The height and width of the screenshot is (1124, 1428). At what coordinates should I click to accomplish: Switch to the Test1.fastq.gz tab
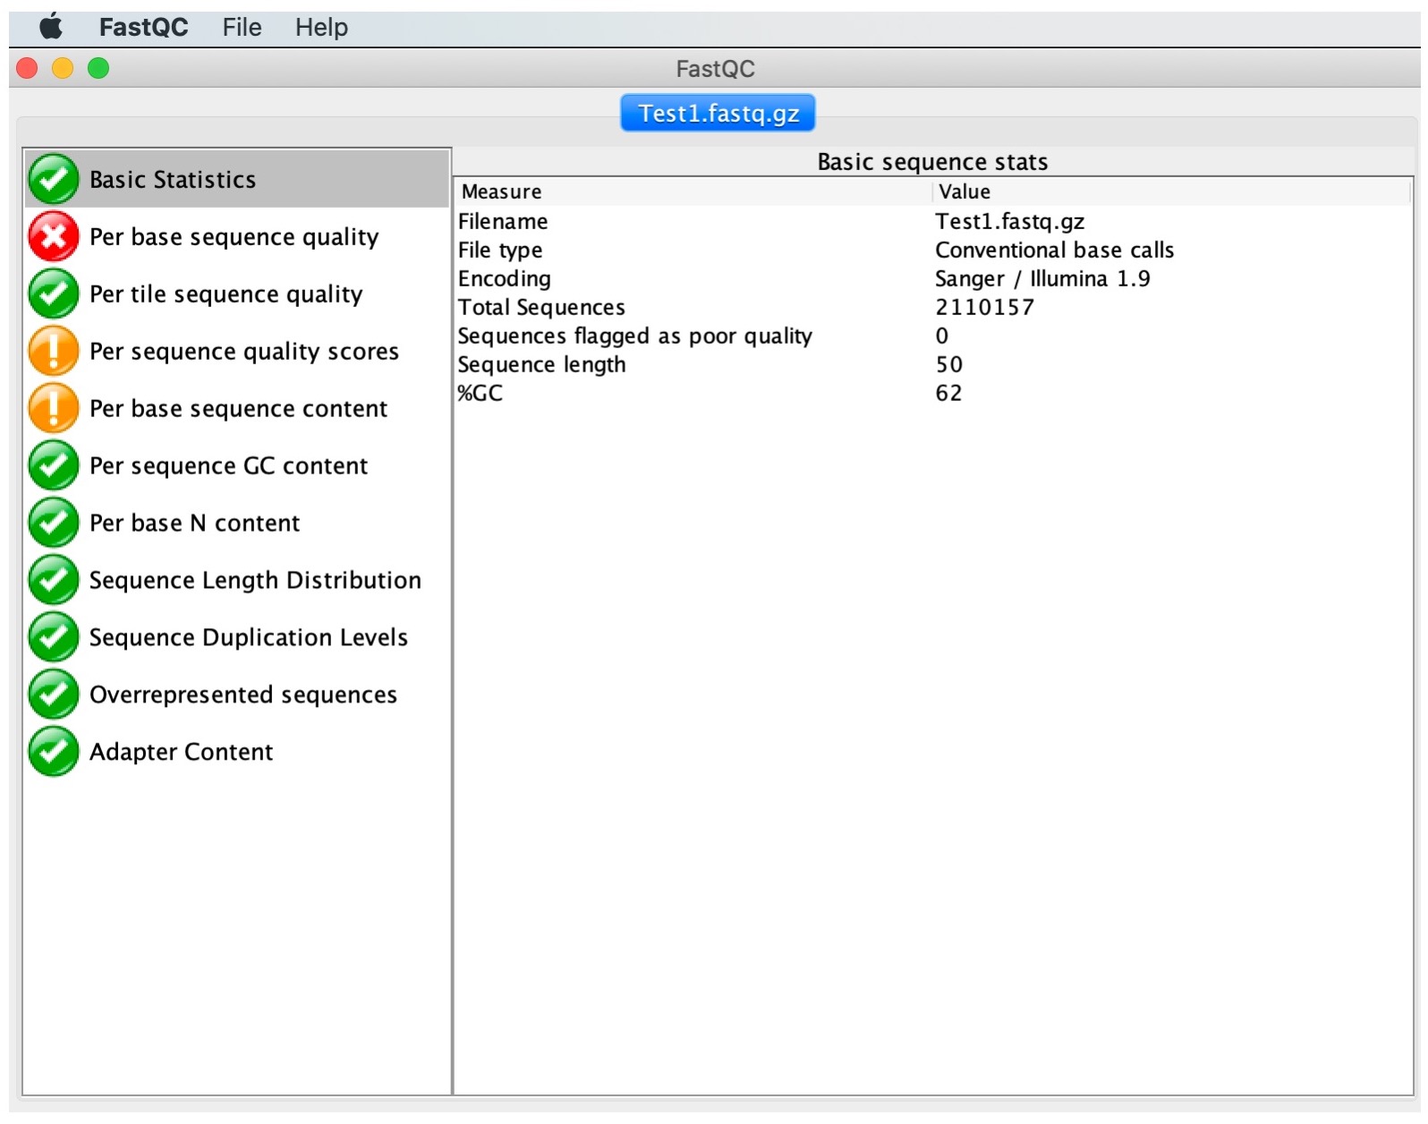(x=718, y=114)
